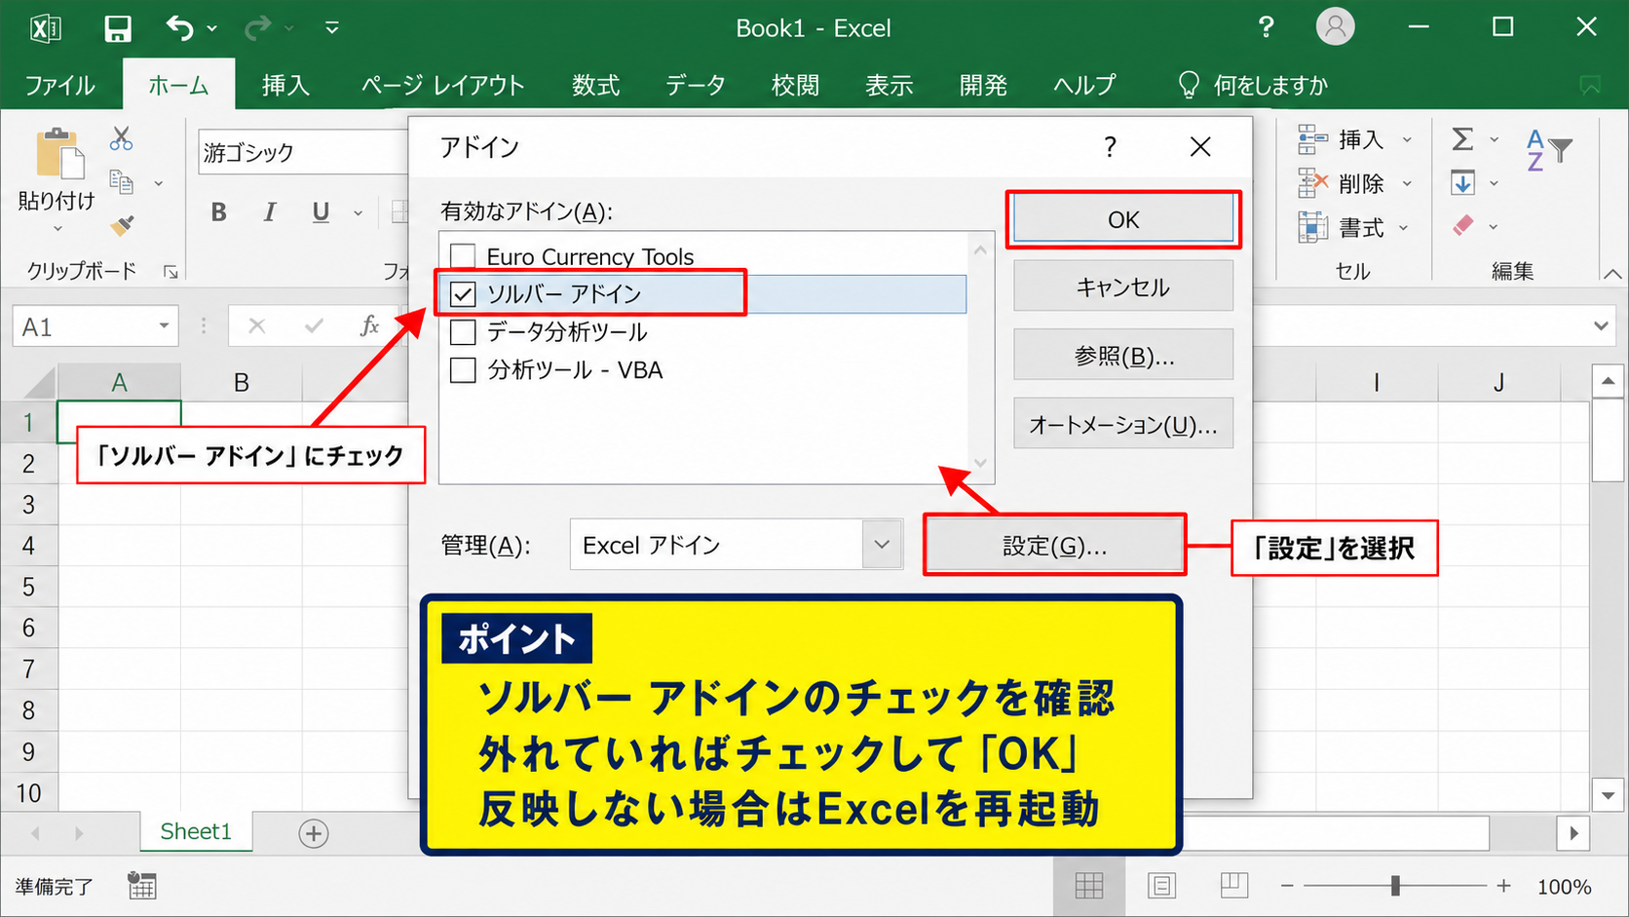Image resolution: width=1629 pixels, height=917 pixels.
Task: Click the Insert Function fx icon
Action: (369, 325)
